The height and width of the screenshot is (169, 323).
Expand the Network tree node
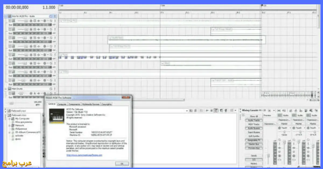click(9, 125)
